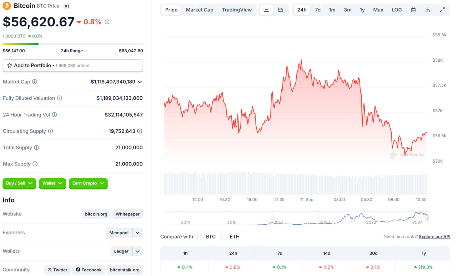The width and height of the screenshot is (457, 276).
Task: Switch to line chart view icon
Action: pyautogui.click(x=266, y=10)
